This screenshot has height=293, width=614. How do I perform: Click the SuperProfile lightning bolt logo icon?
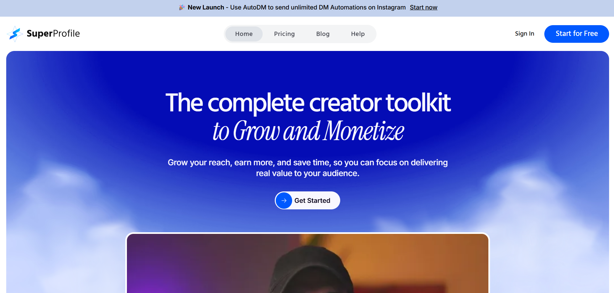click(15, 34)
